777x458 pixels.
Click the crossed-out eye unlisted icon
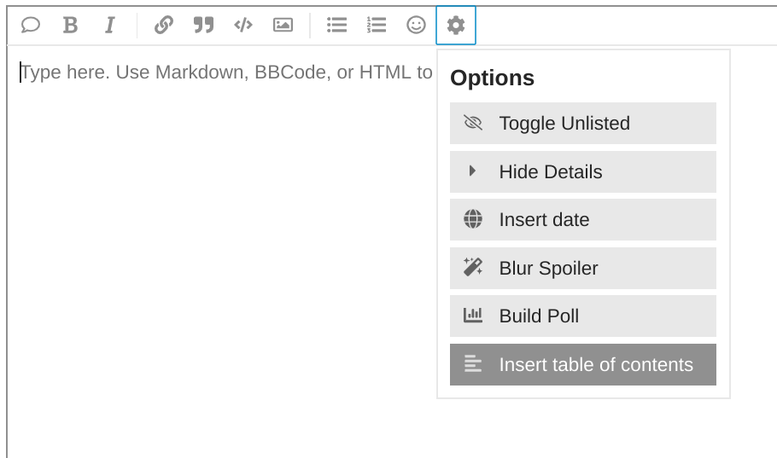[x=473, y=123]
